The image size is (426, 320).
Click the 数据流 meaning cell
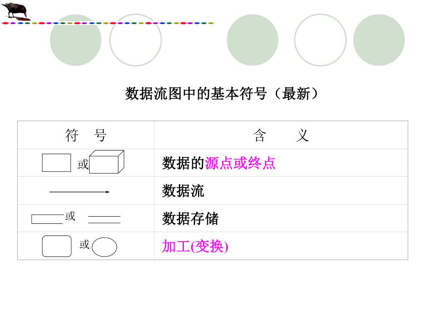(281, 191)
